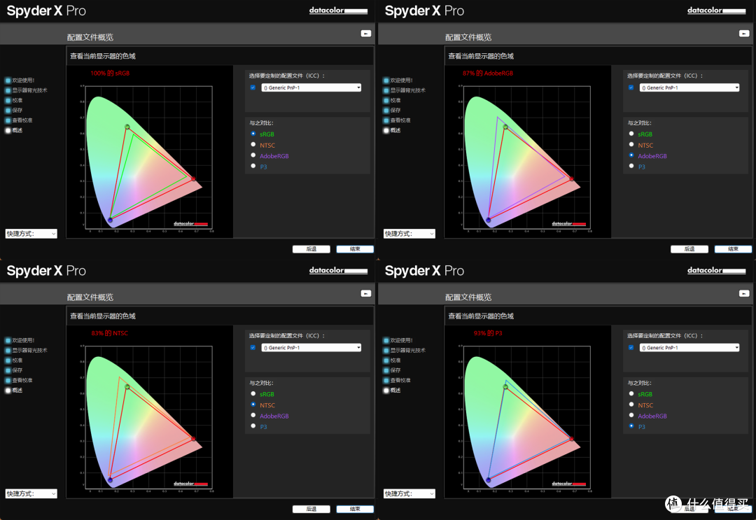Open 快捷方式 dropdown in 100% sRGB window
The height and width of the screenshot is (520, 756).
31,234
